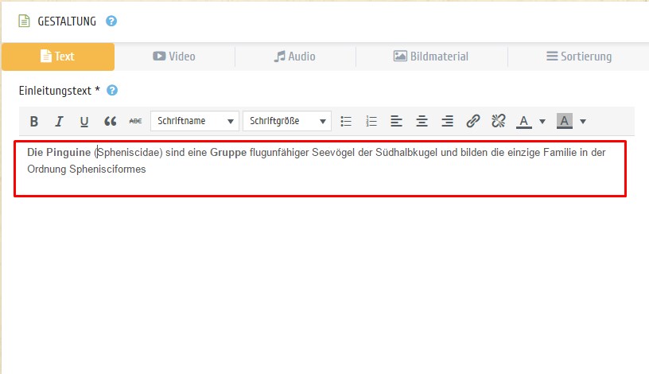Click inside the Einleitungstext editor area
This screenshot has height=374, width=649.
[320, 169]
